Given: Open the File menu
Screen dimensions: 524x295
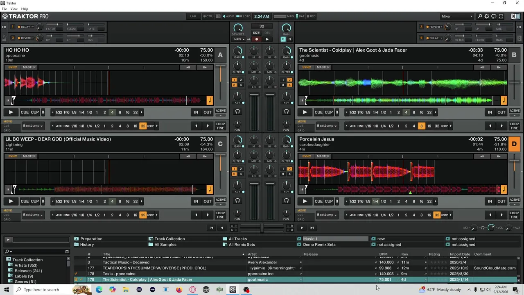Looking at the screenshot, I should 4,9.
